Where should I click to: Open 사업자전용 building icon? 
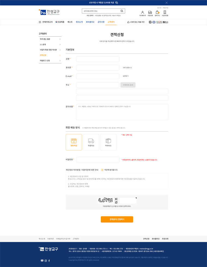click(165, 12)
